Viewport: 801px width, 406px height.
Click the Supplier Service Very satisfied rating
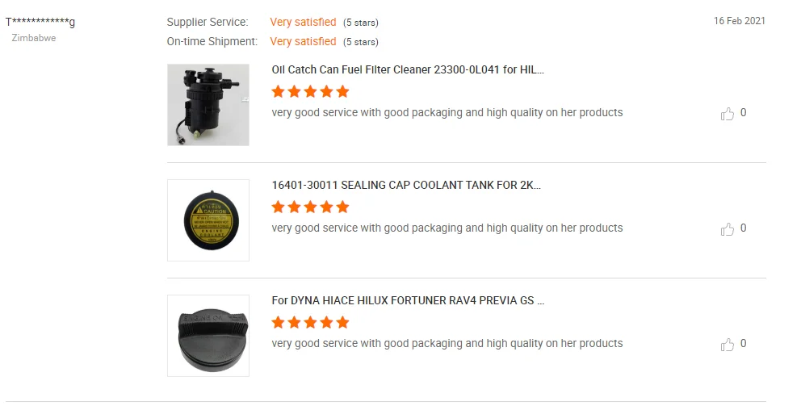click(x=303, y=22)
